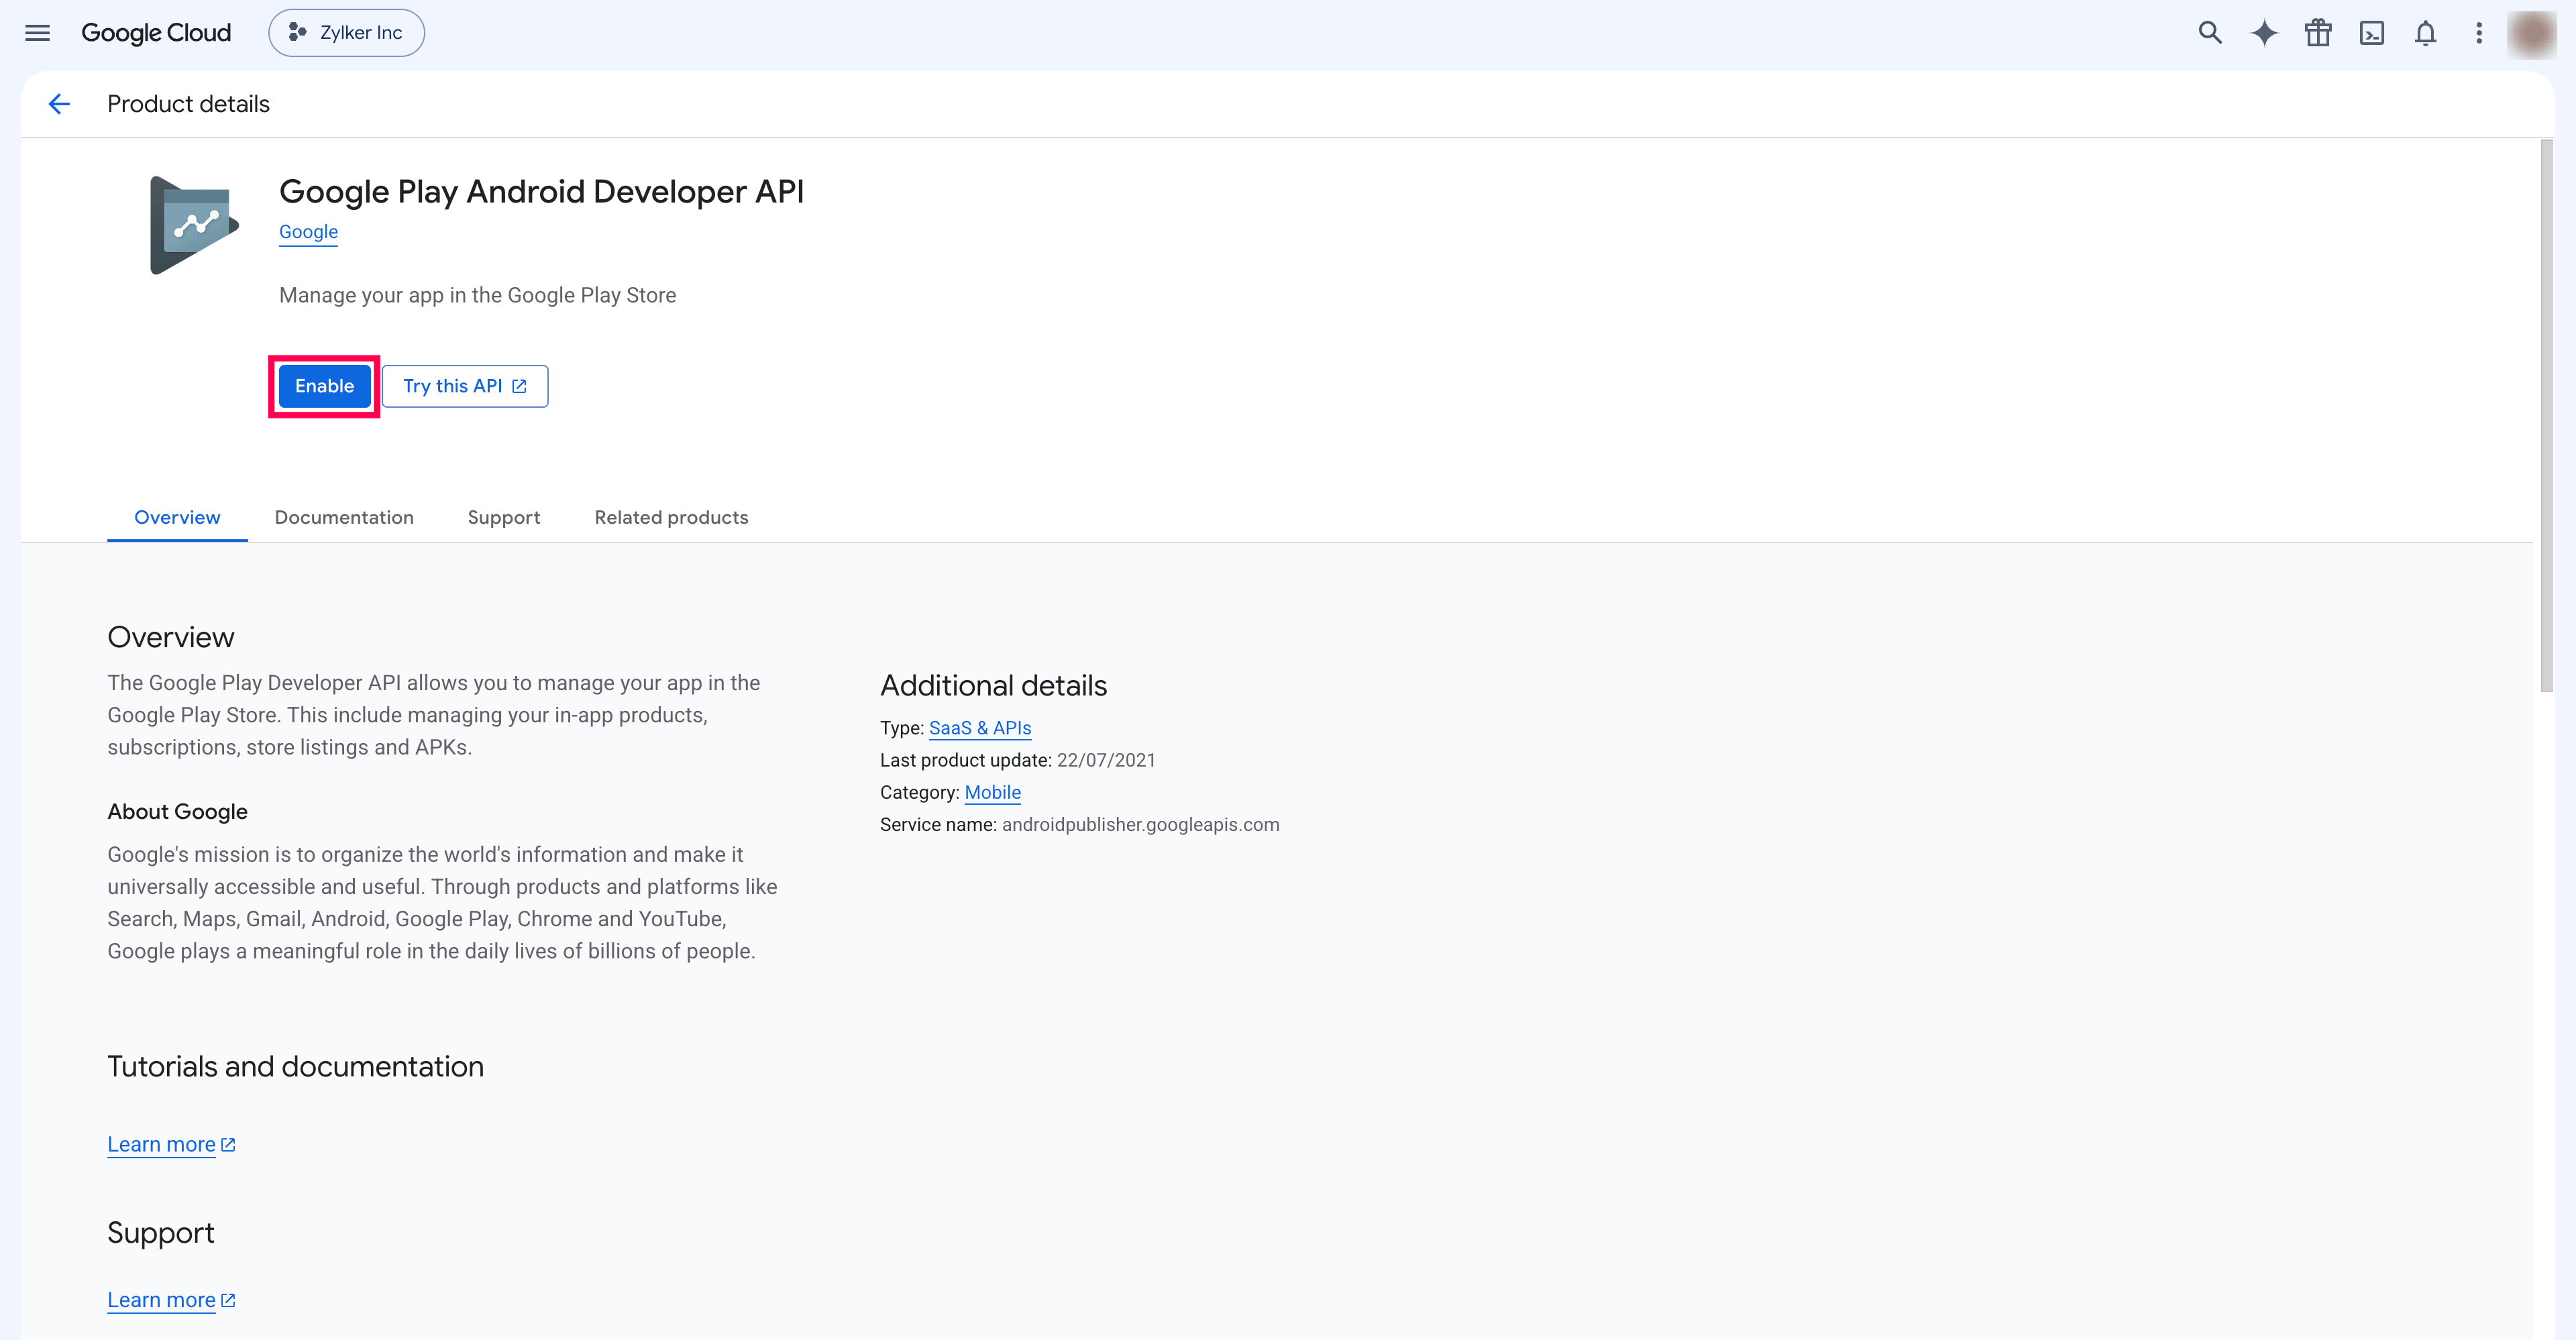Open Learn more under Support section
The width and height of the screenshot is (2576, 1340).
pyautogui.click(x=171, y=1300)
